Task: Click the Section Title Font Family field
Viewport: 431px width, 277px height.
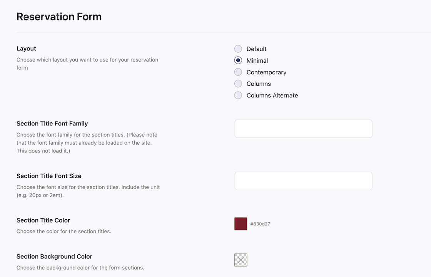Action: [304, 128]
